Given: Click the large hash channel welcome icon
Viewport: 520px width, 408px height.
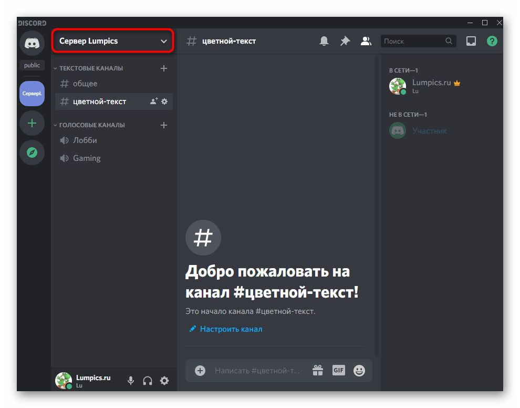Looking at the screenshot, I should click(x=203, y=238).
